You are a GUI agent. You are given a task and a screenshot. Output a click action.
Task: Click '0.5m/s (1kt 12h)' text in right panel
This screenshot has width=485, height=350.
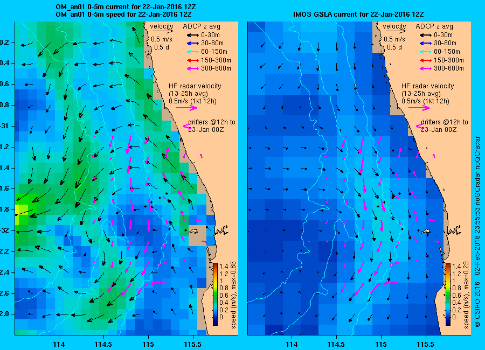tap(425, 101)
